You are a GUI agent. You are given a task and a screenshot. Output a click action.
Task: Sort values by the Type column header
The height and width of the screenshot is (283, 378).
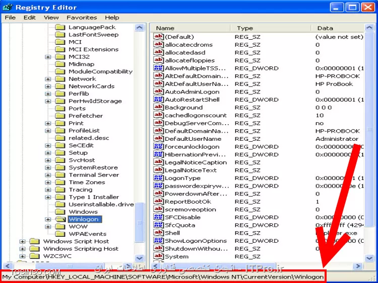(271, 28)
